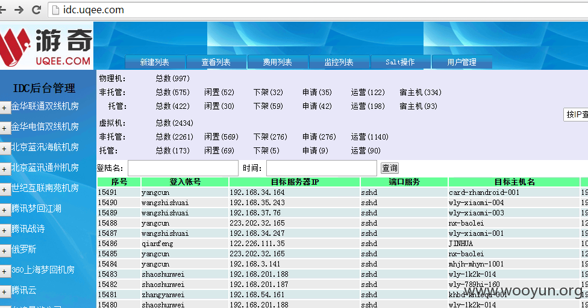The image size is (588, 308).
Task: Click 闲置(569) link
Action: point(222,137)
